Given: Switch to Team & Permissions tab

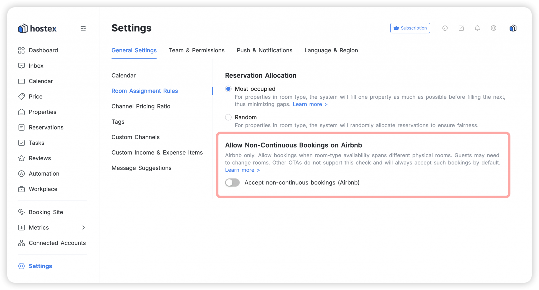Looking at the screenshot, I should point(197,50).
